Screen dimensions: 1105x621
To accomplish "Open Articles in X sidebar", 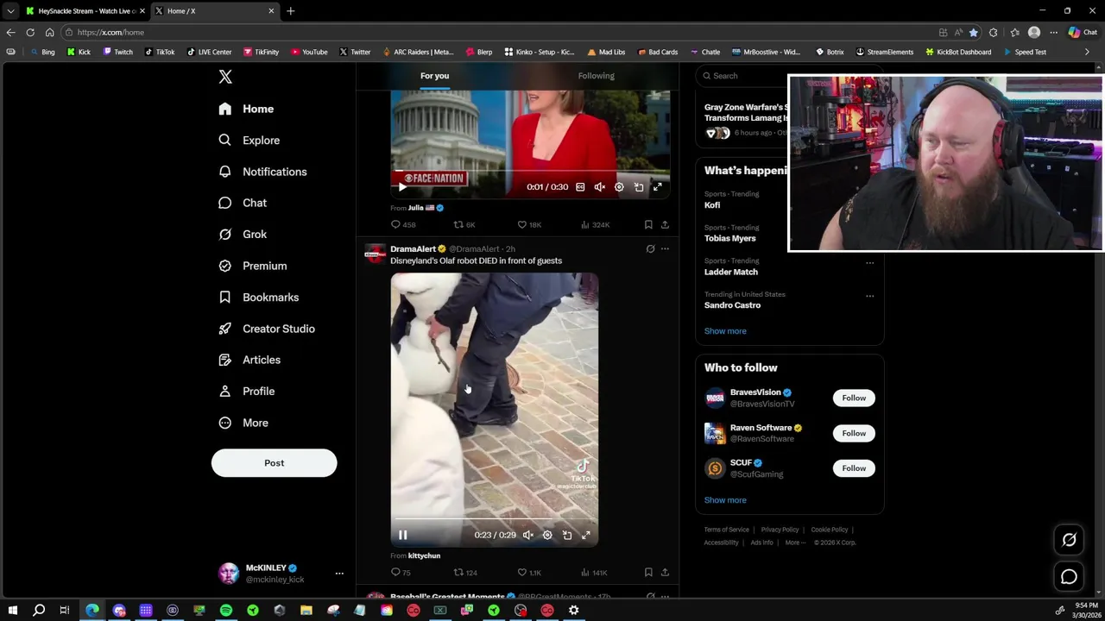I will pos(249,360).
